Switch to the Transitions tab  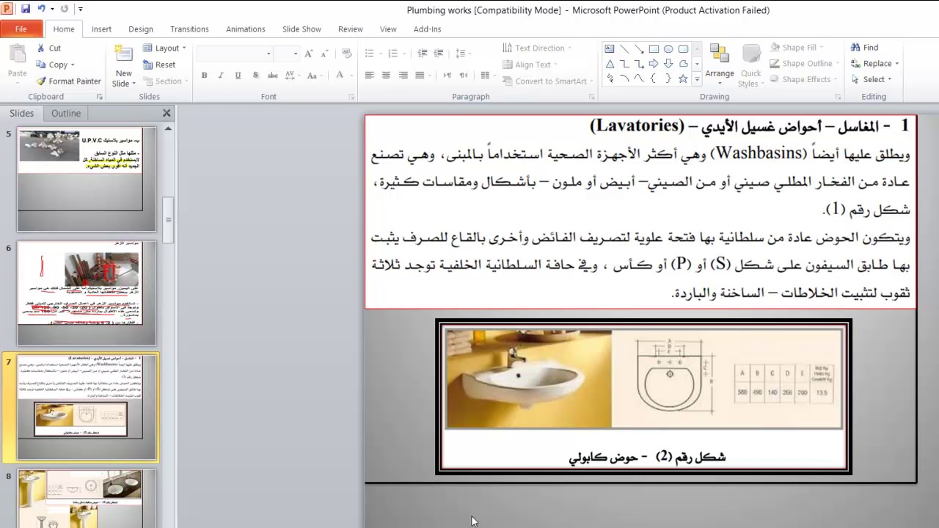189,29
